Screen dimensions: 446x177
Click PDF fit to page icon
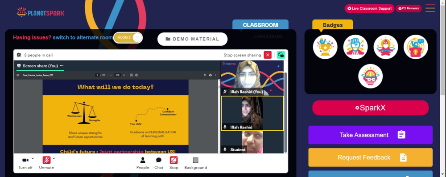point(132,75)
